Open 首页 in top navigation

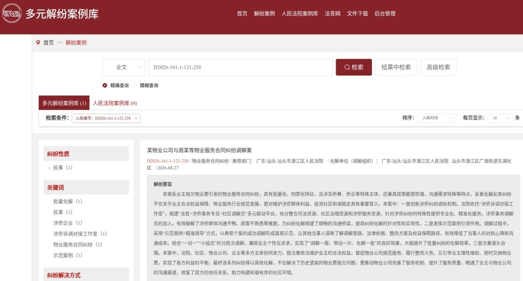242,14
